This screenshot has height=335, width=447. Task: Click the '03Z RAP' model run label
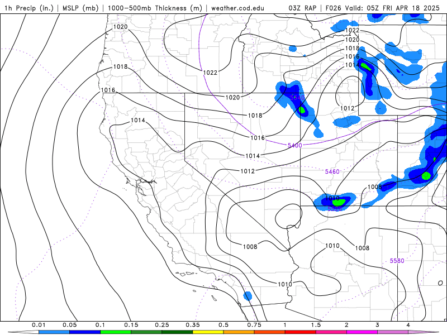click(x=302, y=8)
